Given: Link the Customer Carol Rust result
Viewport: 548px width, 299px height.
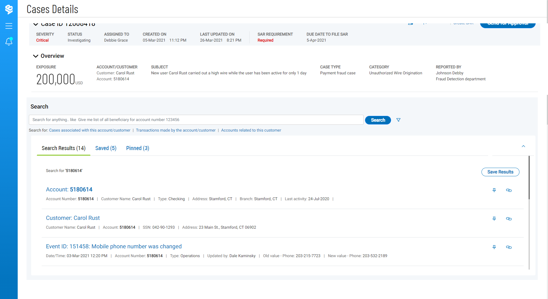Looking at the screenshot, I should pos(509,219).
